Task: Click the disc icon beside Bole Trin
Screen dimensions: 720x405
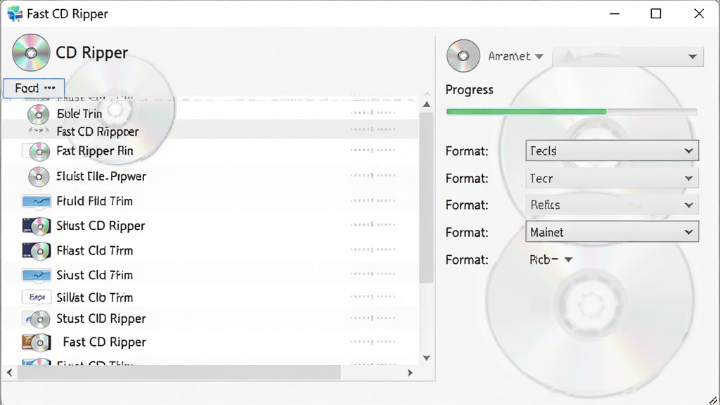Action: (x=39, y=114)
